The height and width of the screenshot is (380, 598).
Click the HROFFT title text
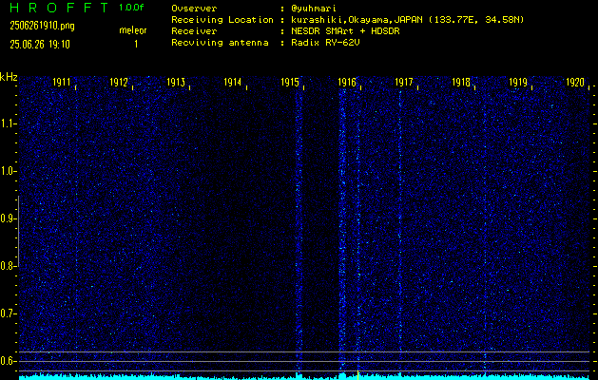[60, 8]
